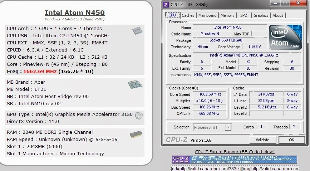310x171 pixels.
Task: Click the CPU-Z Version 1.66 label
Action: click(201, 140)
